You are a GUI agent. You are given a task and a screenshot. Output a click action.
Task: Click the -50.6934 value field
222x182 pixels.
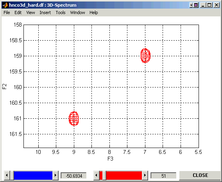click(73, 176)
